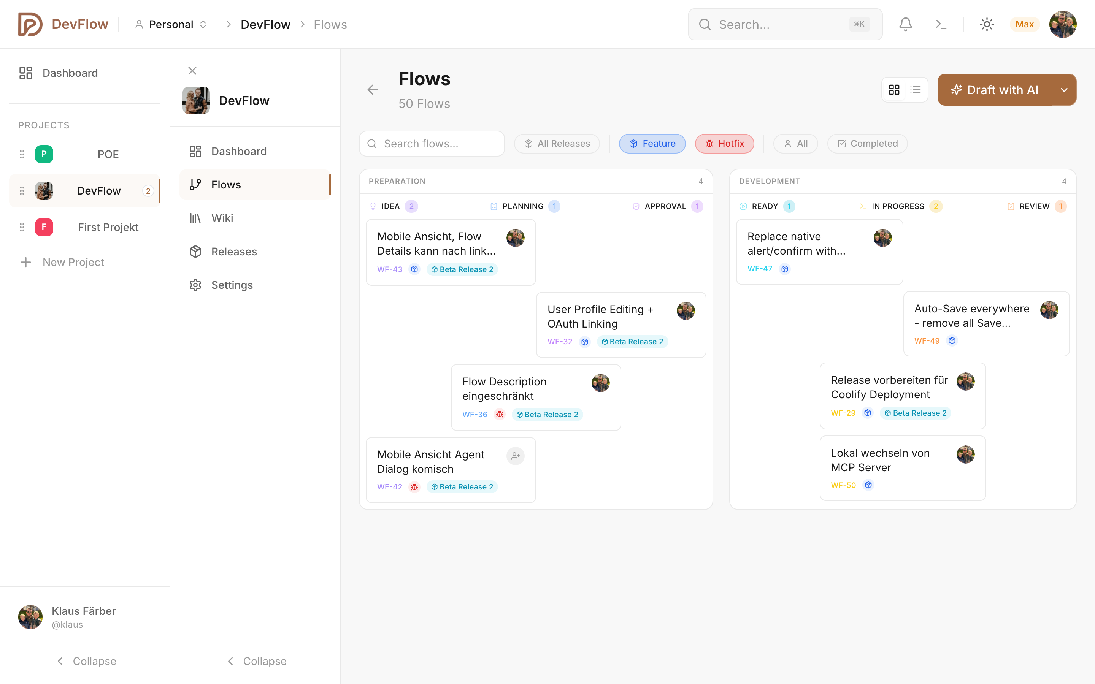The width and height of the screenshot is (1095, 684).
Task: Click the back arrow beside Flows
Action: point(372,90)
